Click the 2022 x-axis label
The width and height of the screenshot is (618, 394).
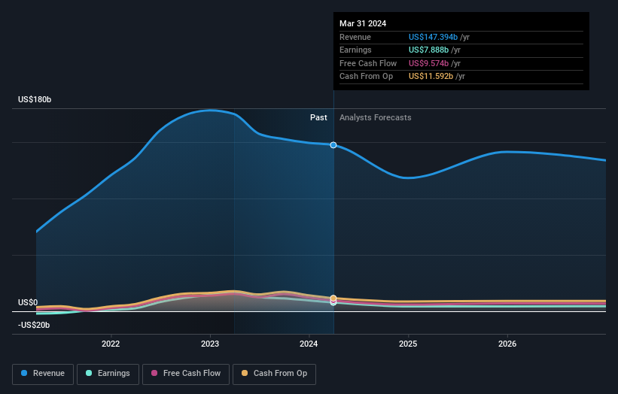pyautogui.click(x=111, y=344)
